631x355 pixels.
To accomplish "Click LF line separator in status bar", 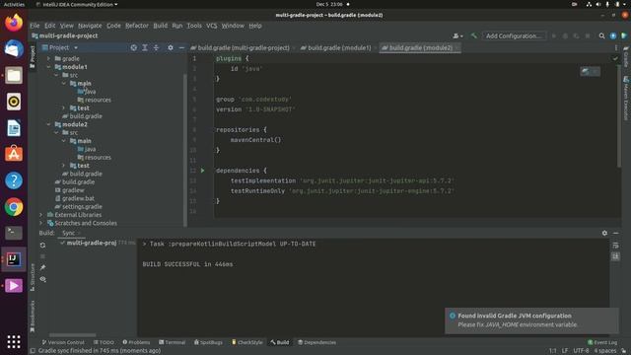I will click(x=565, y=351).
